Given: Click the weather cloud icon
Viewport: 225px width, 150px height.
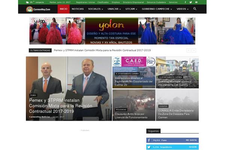Looking at the screenshot, I should (x=27, y=2).
